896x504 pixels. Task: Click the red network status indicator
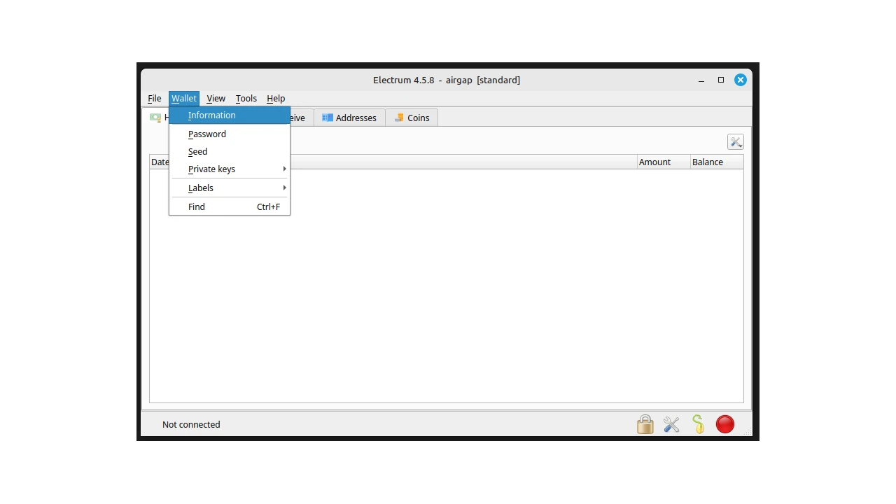[725, 424]
